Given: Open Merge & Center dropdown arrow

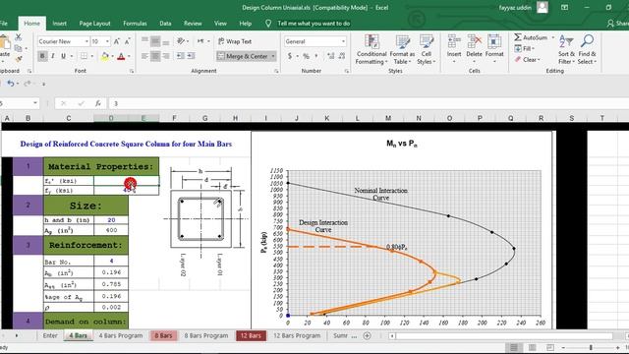Looking at the screenshot, I should (x=273, y=56).
